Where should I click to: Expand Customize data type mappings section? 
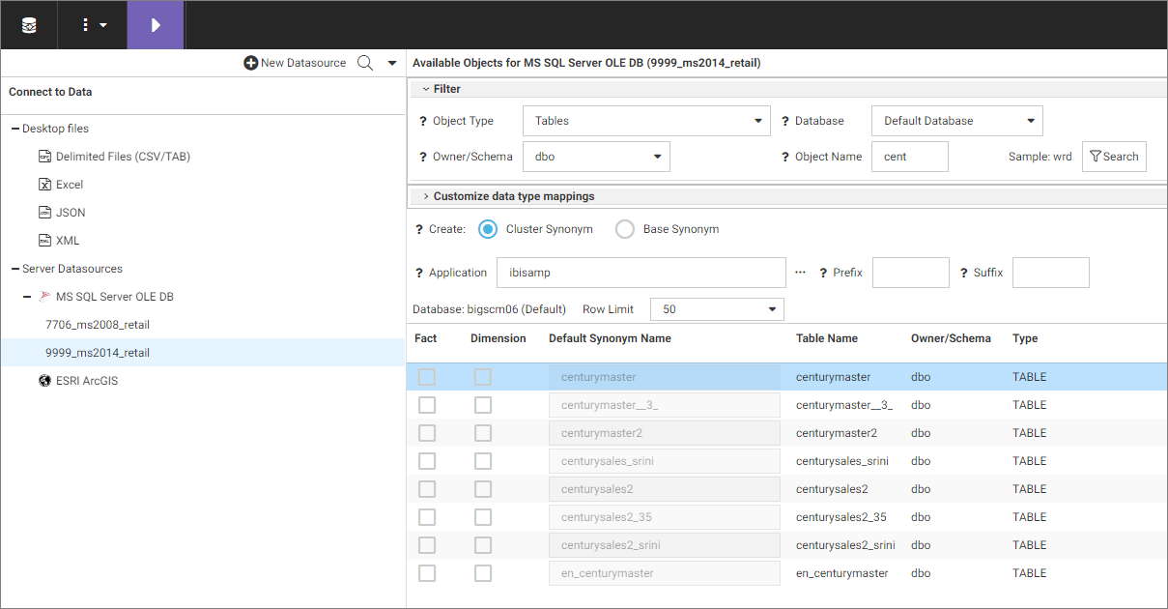(426, 196)
